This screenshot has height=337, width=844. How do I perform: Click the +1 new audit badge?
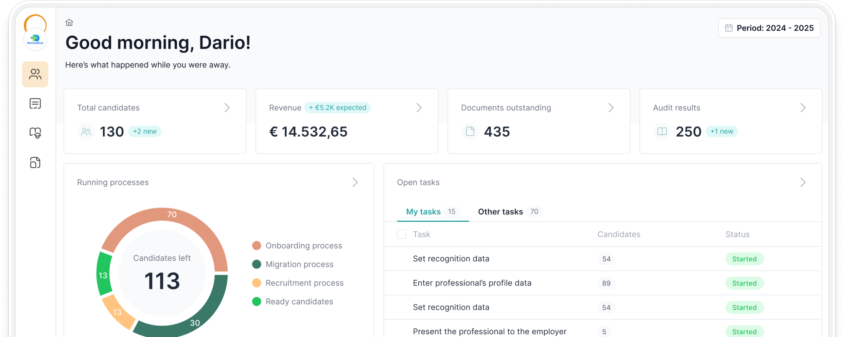[722, 132]
